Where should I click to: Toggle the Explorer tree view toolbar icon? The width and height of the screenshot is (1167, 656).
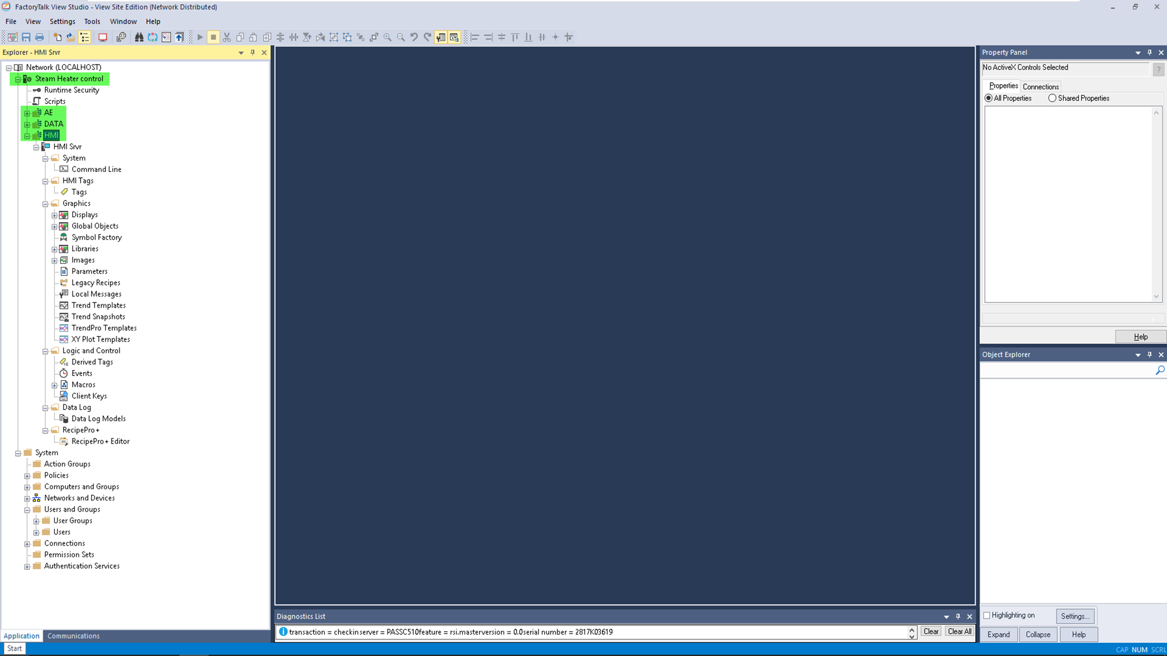pos(85,37)
